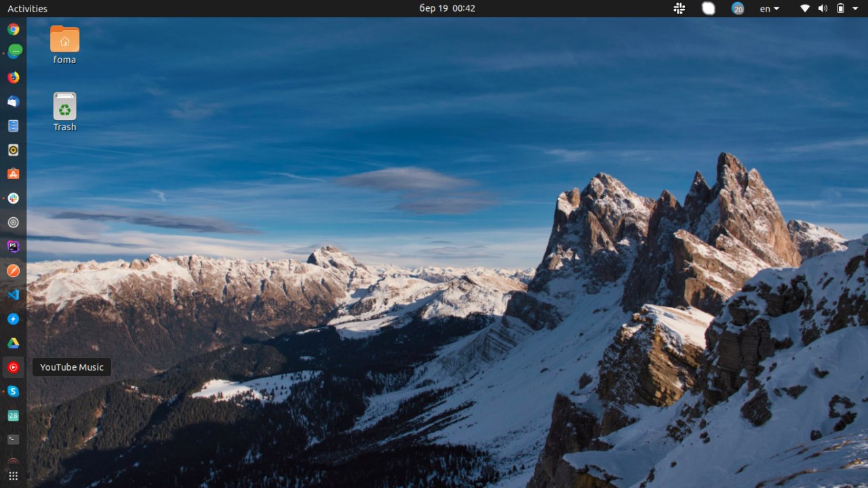Open the blue lightning bolt app
This screenshot has height=488, width=868.
coord(13,319)
